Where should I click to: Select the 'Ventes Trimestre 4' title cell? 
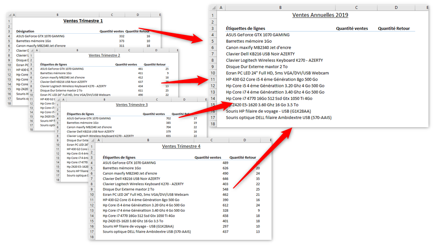coord(181,146)
